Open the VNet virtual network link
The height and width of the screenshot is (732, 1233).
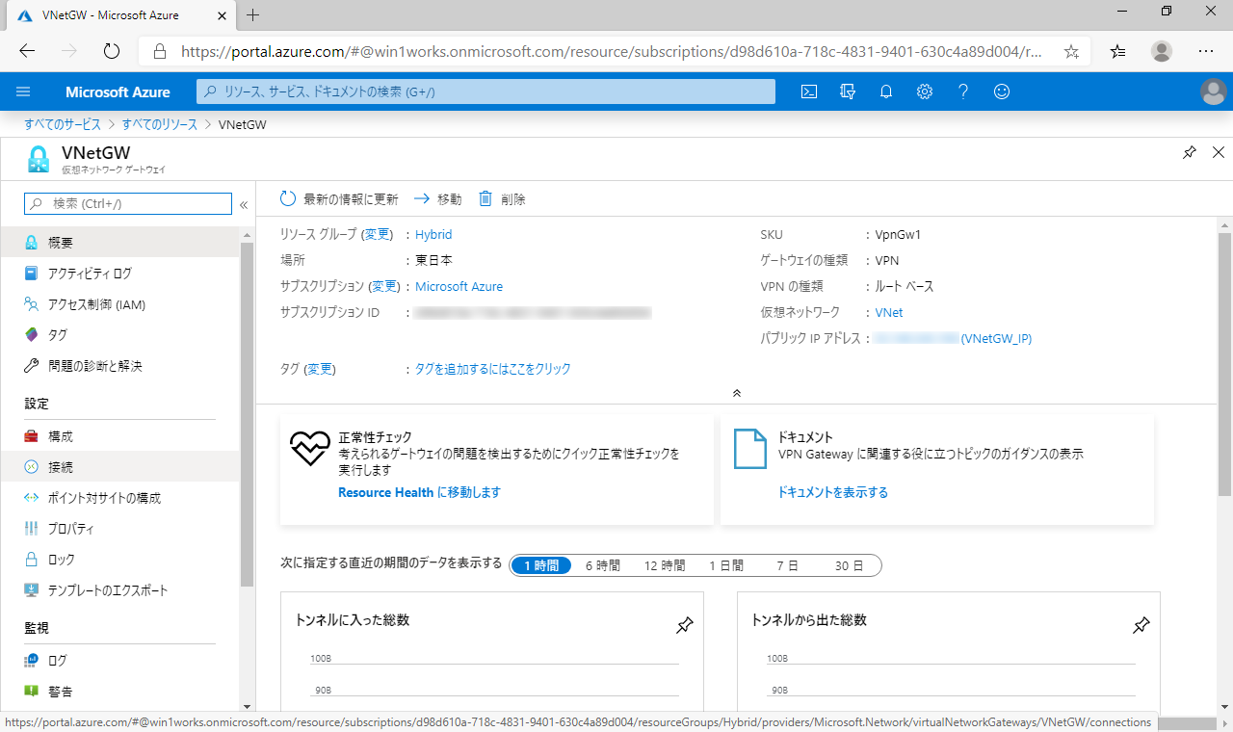[889, 312]
